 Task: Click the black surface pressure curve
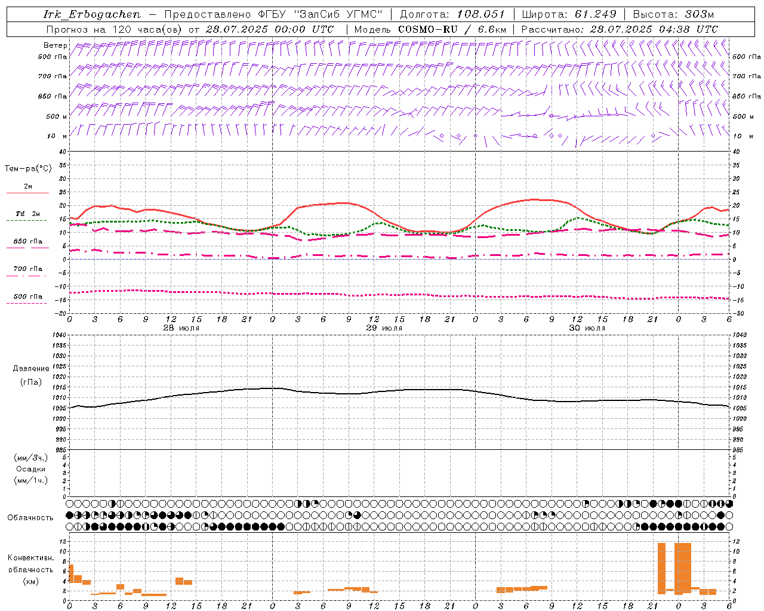click(399, 391)
